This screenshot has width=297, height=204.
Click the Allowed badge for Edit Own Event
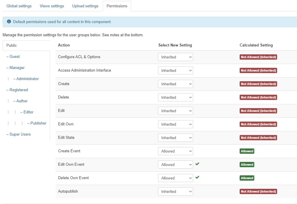[x=247, y=165]
